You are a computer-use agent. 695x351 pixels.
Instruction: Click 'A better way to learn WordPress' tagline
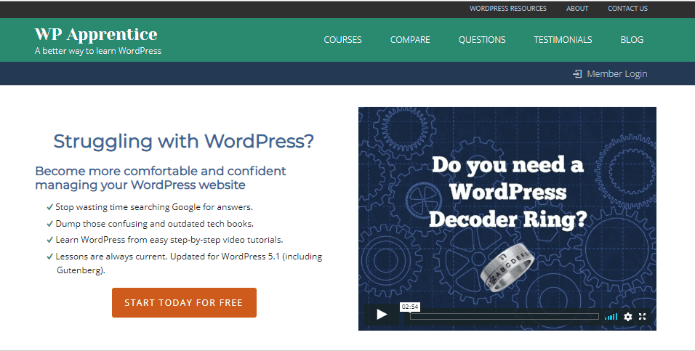pyautogui.click(x=98, y=51)
